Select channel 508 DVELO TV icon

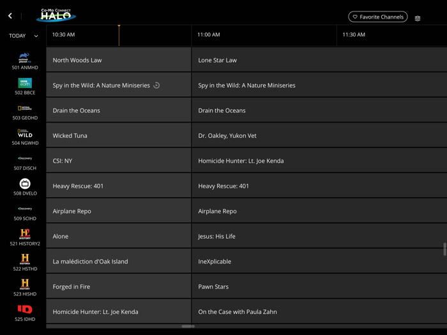pos(25,184)
